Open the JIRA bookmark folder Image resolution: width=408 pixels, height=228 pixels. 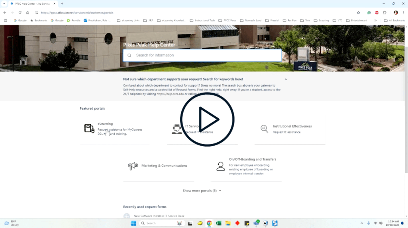pos(148,20)
